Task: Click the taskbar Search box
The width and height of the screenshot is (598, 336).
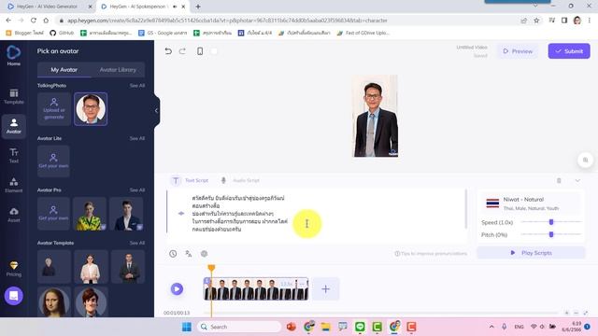Action: pos(239,327)
